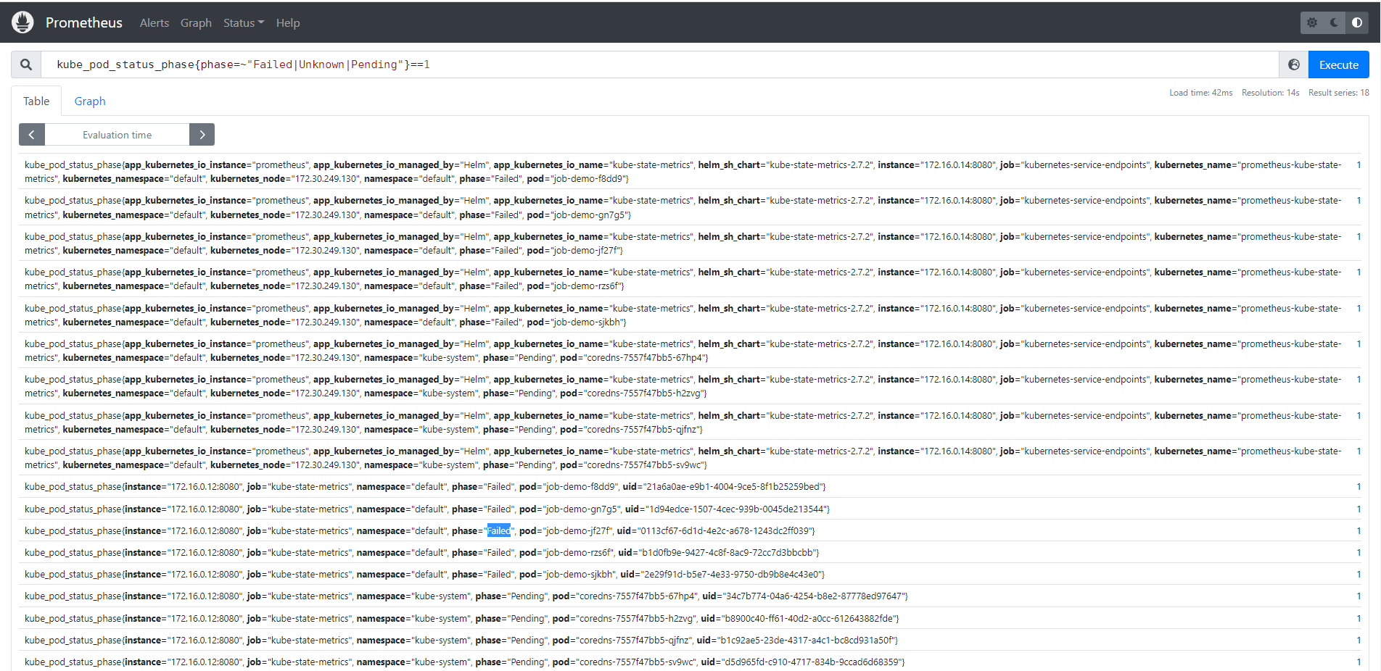Enable dark theme with moon icon
The image size is (1381, 671).
(1335, 22)
